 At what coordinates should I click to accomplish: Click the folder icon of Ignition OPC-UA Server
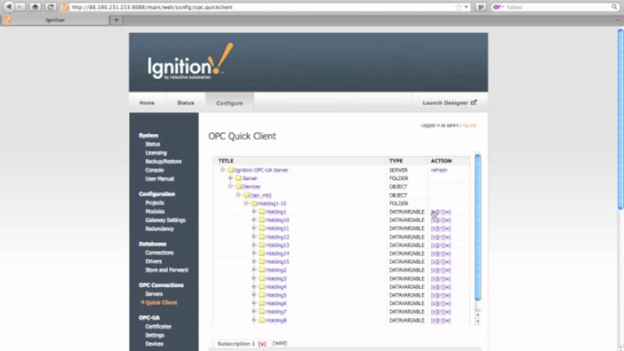point(231,170)
